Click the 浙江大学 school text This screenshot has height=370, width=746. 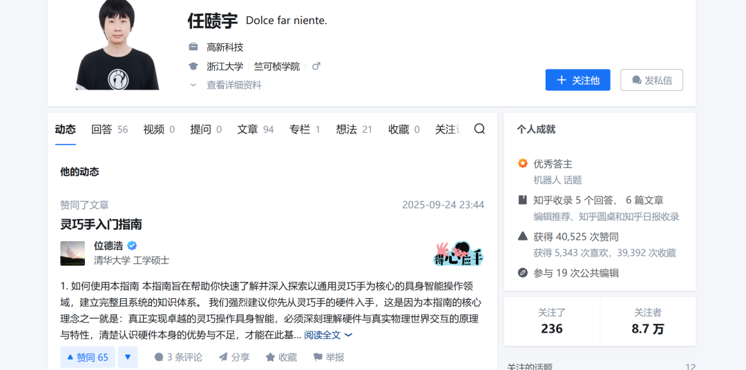(225, 66)
